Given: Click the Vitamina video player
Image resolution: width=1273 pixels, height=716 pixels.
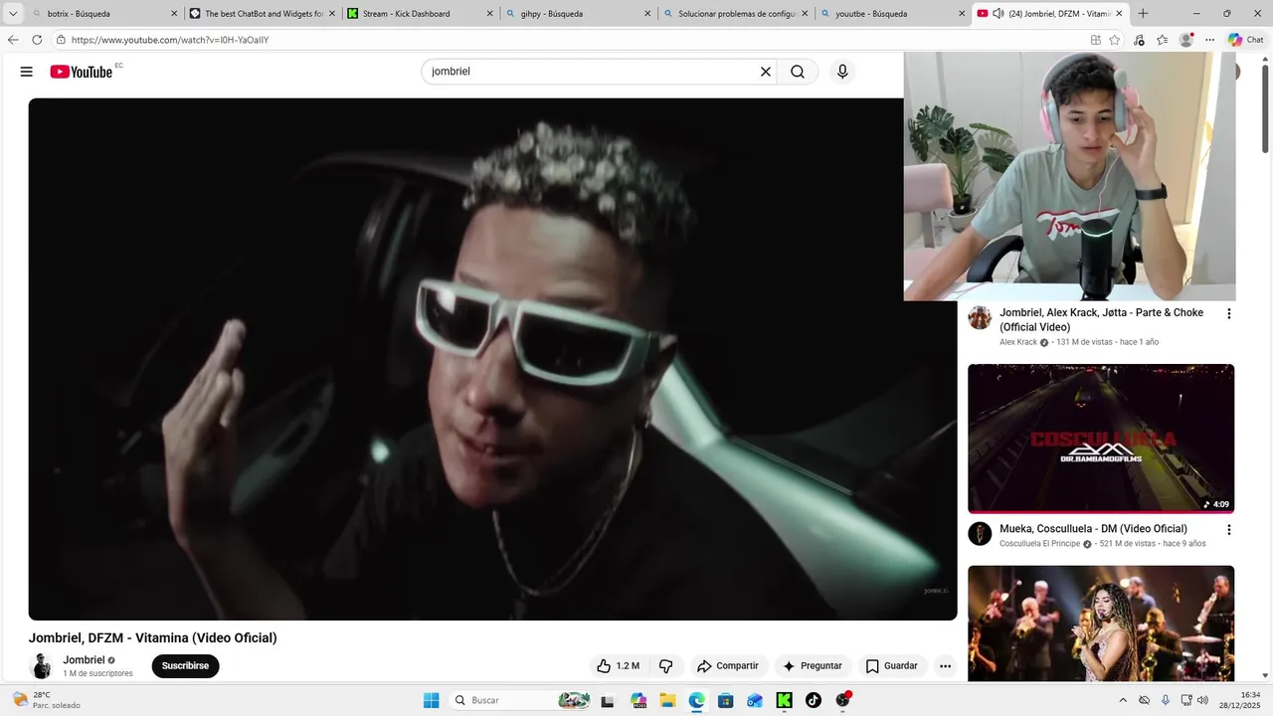Looking at the screenshot, I should [492, 359].
